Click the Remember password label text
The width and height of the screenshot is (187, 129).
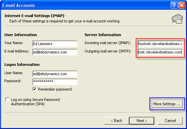click(x=55, y=89)
